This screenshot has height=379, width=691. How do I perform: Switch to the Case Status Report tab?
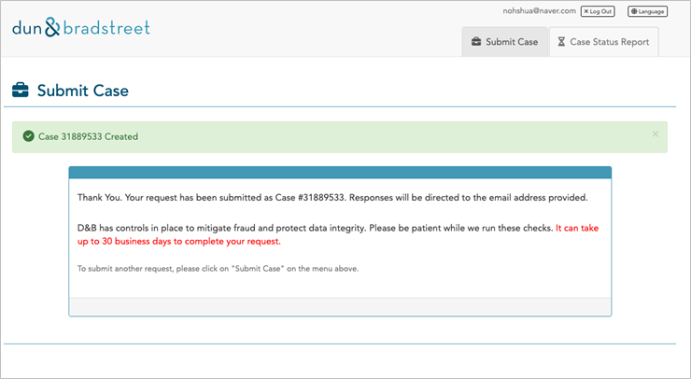point(604,42)
